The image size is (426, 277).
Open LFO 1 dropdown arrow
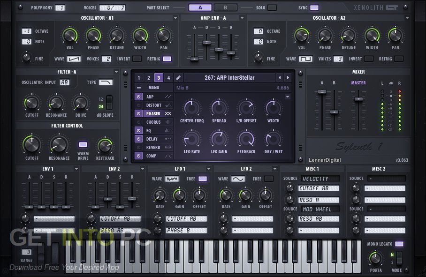tap(209, 169)
